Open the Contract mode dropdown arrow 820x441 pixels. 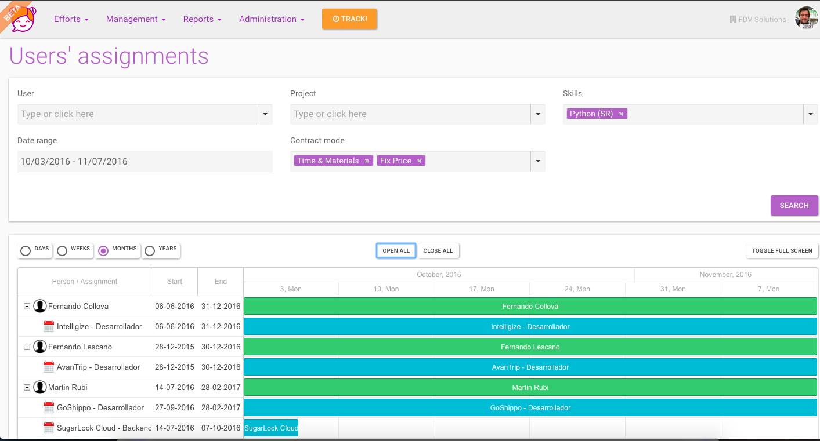click(x=538, y=161)
